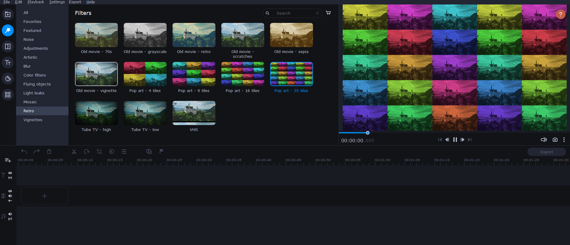The image size is (570, 245).
Task: Toggle title track visibility eye
Action: click(x=10, y=173)
